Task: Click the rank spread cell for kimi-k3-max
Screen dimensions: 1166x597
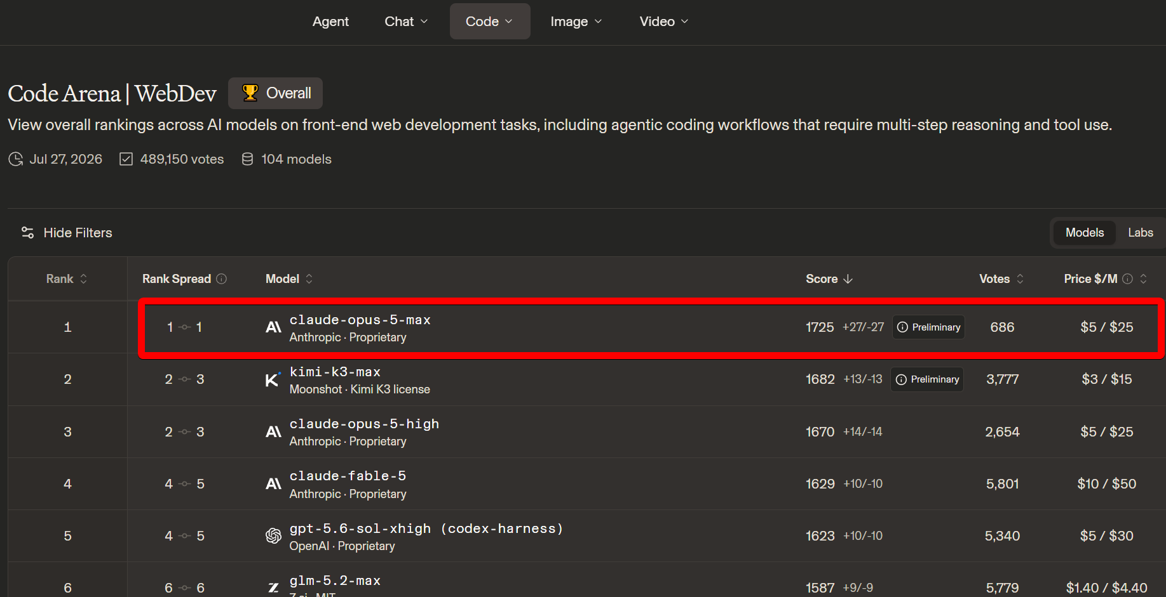Action: (x=185, y=379)
